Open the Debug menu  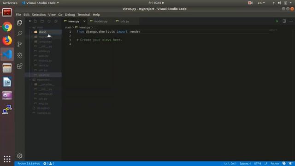[70, 15]
